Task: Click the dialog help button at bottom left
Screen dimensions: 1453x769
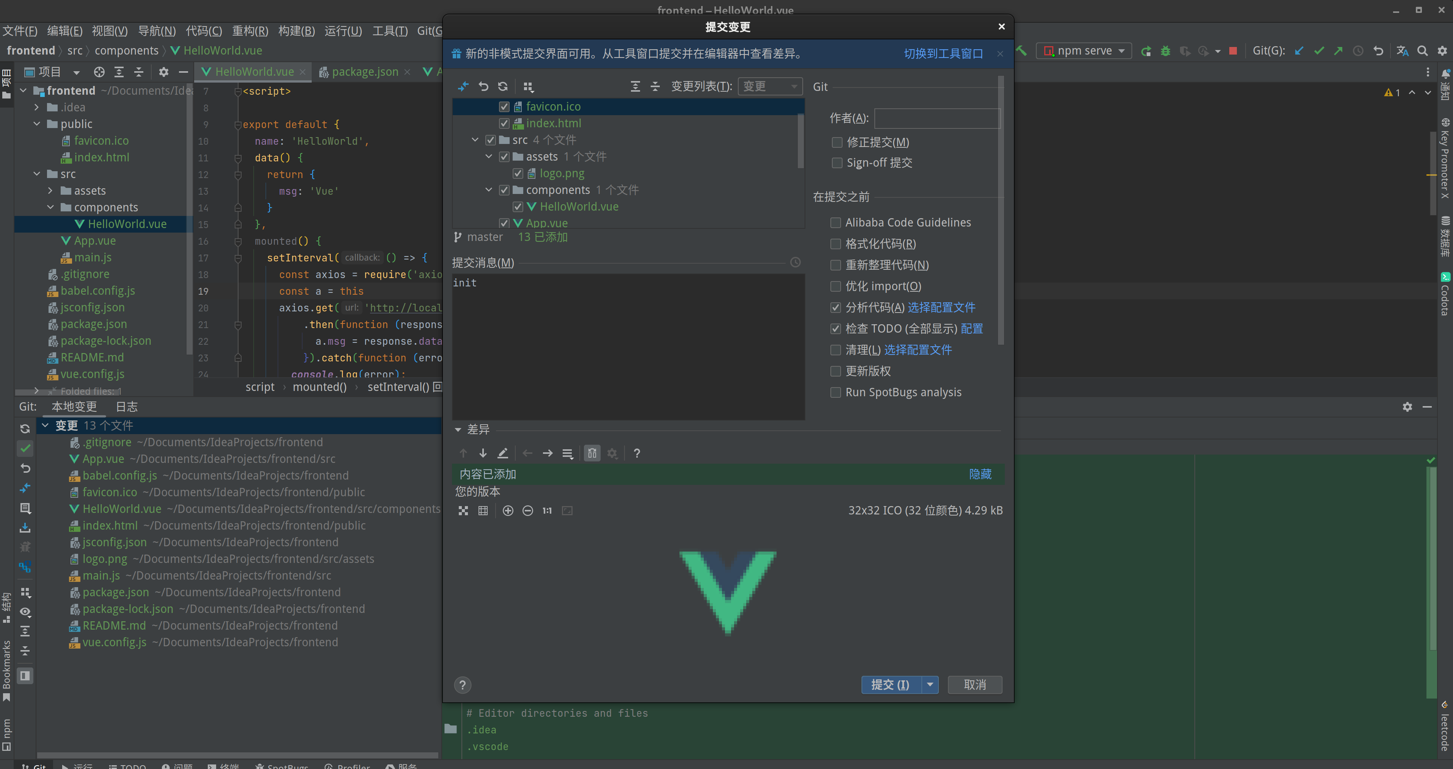Action: [463, 685]
